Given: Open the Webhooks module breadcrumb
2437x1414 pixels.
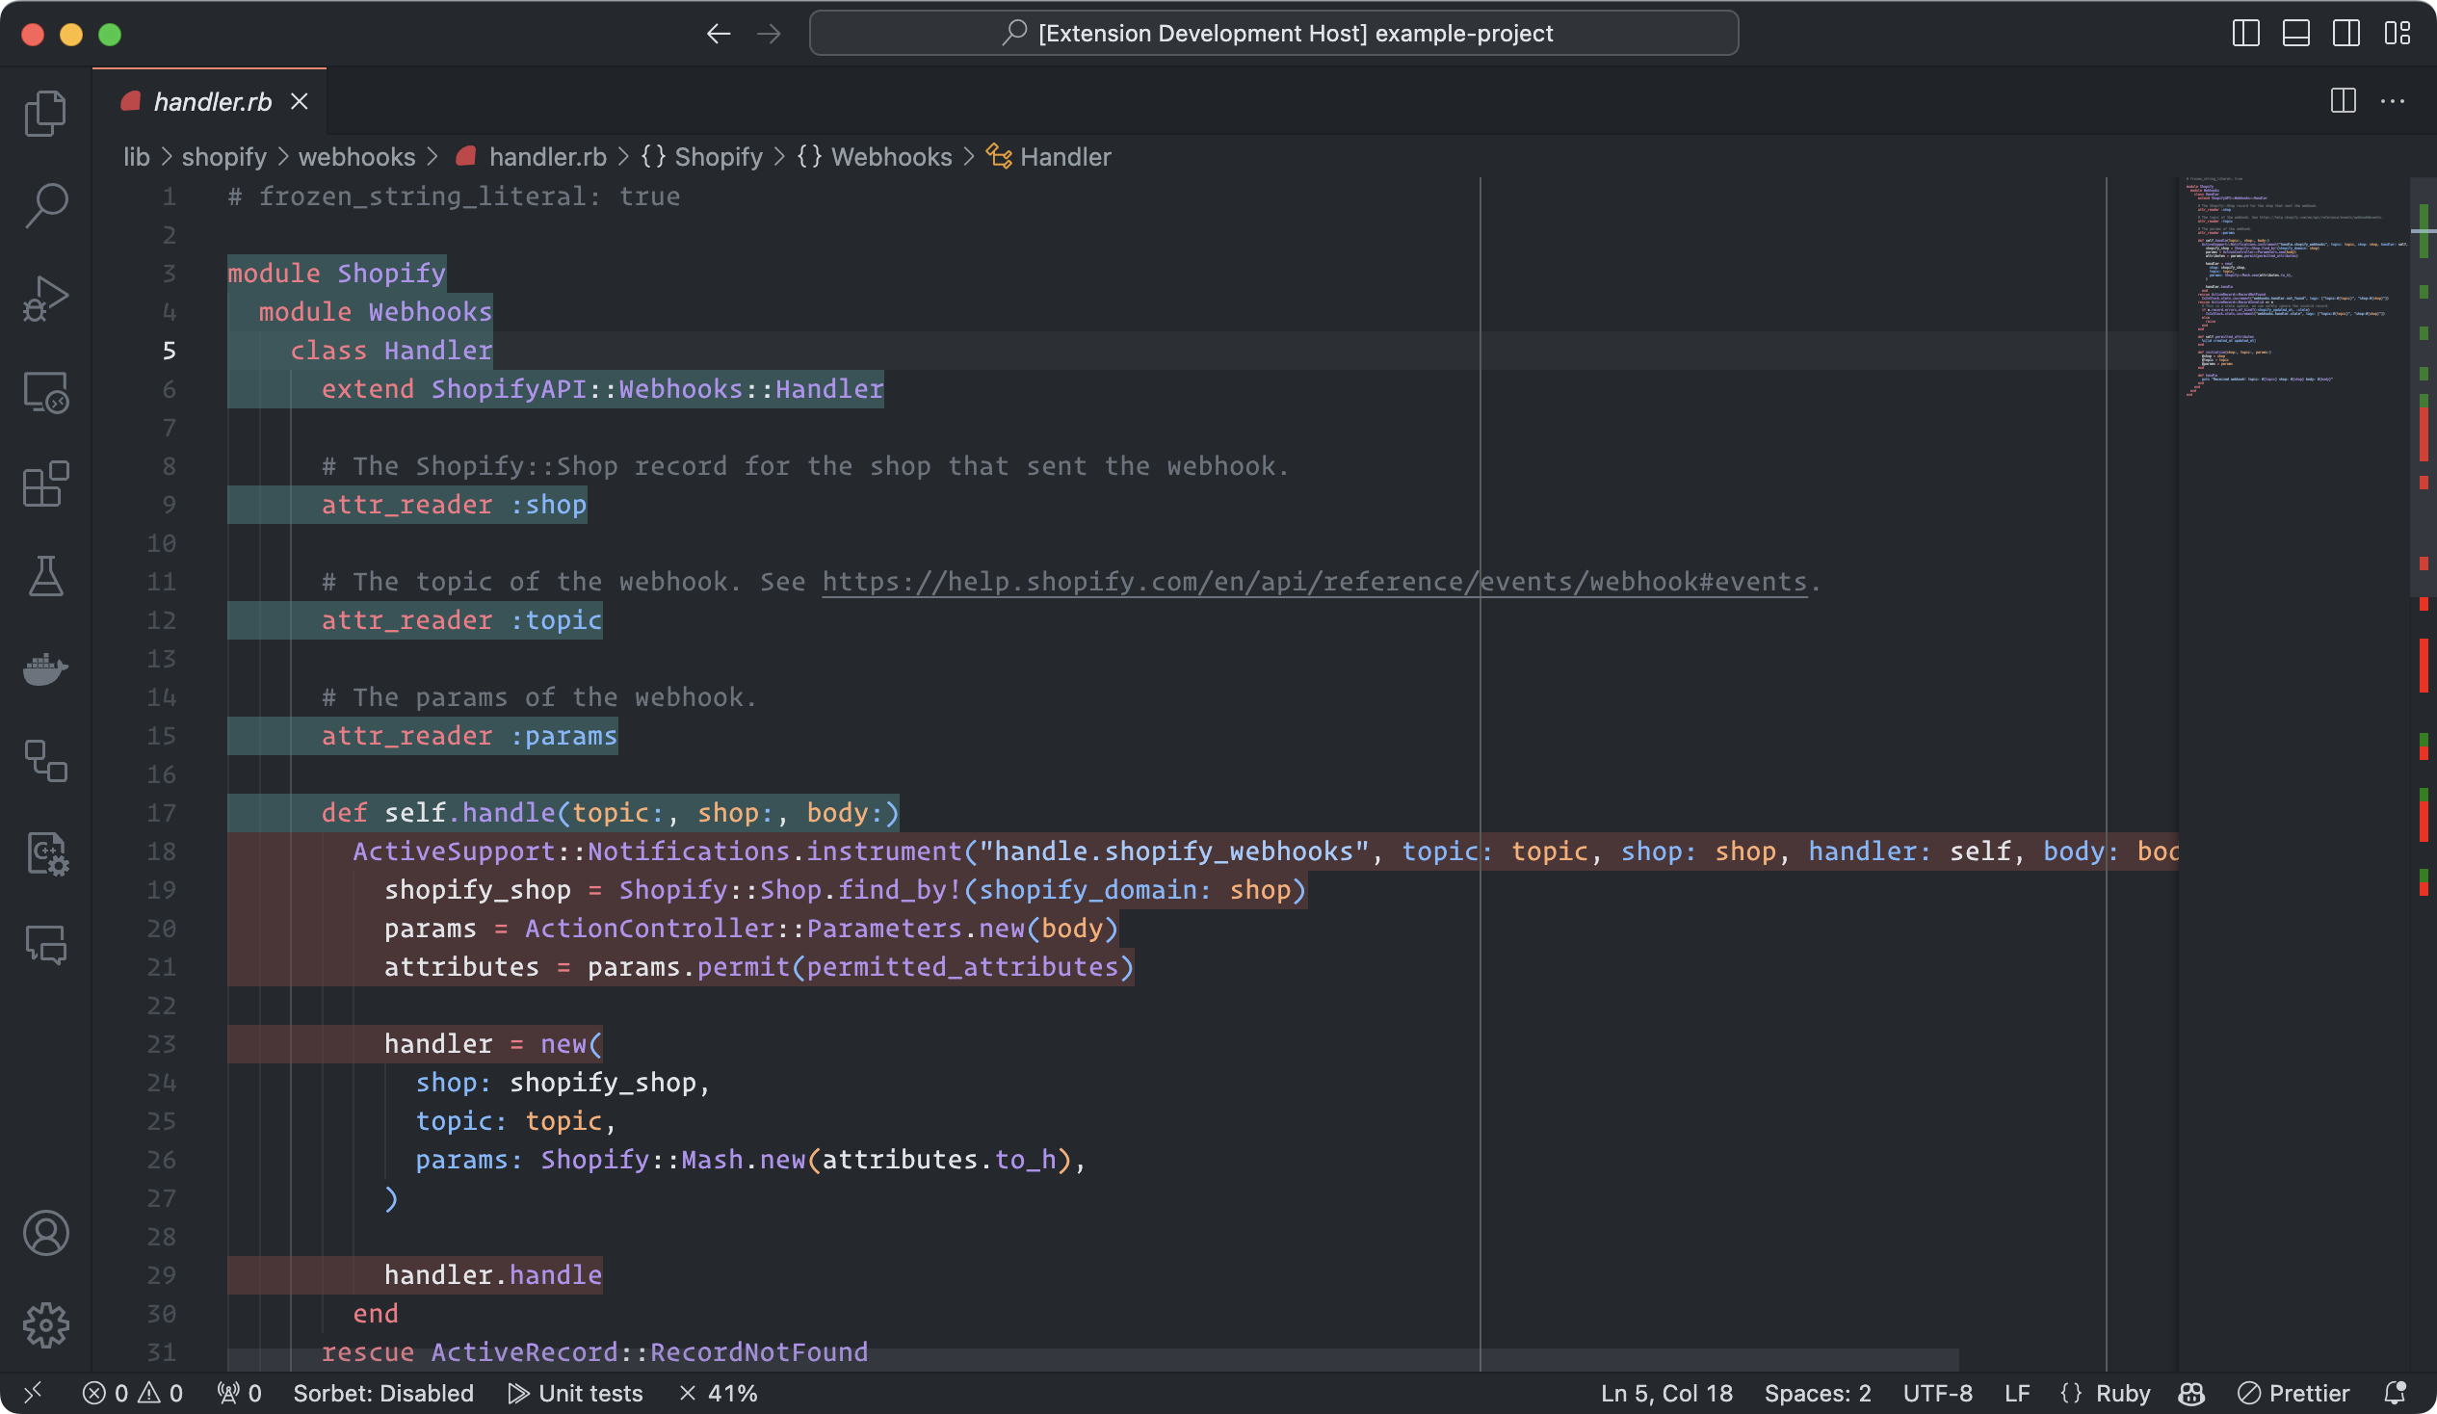Looking at the screenshot, I should tap(875, 157).
